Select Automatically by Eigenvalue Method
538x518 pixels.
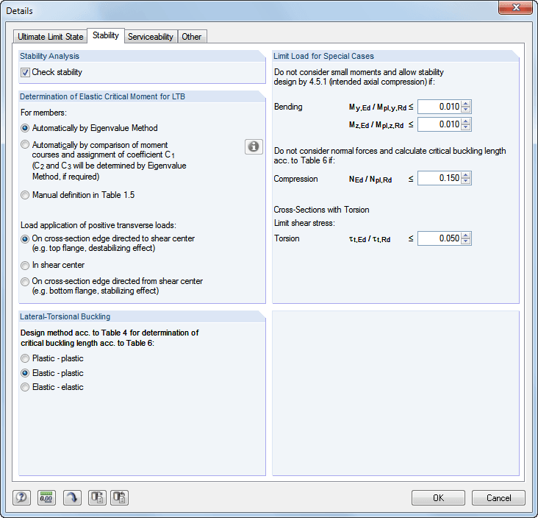[25, 128]
